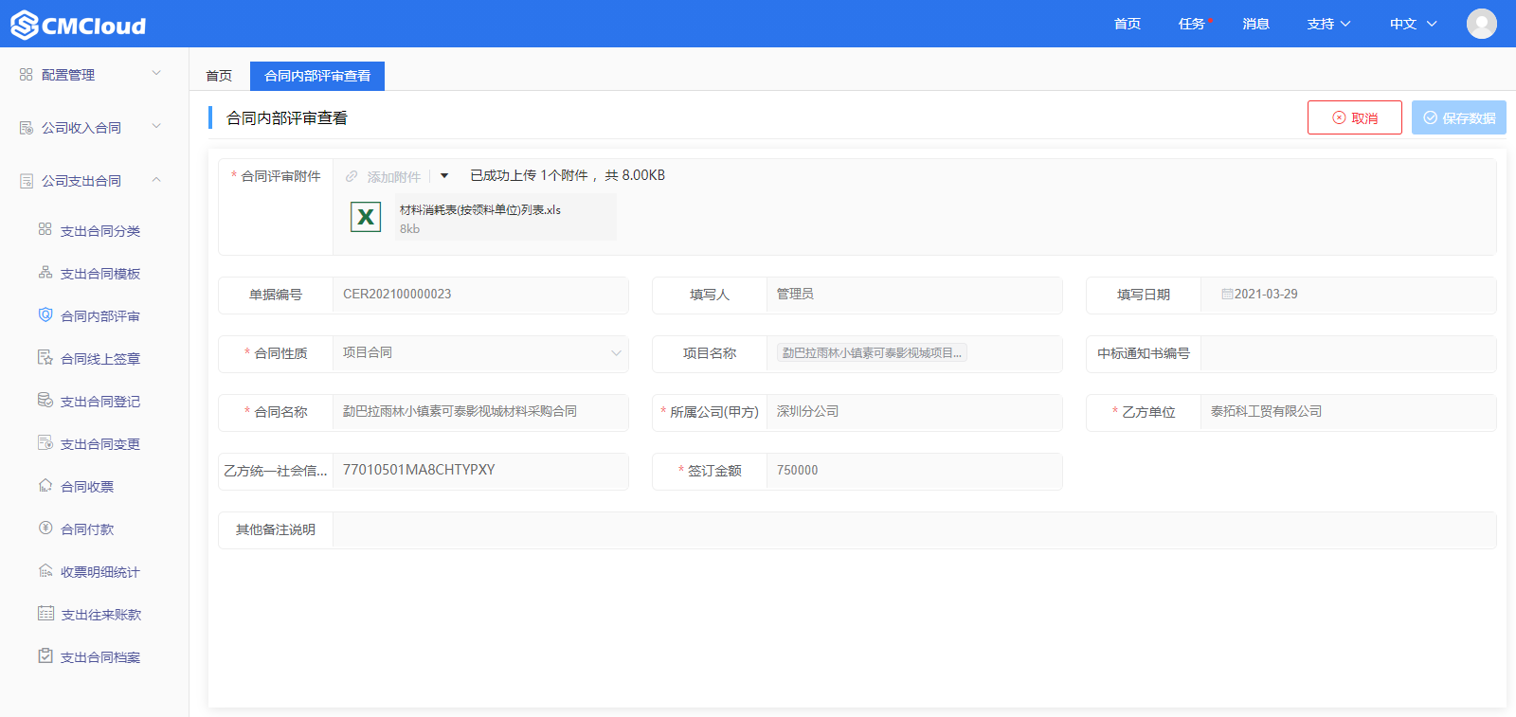The width and height of the screenshot is (1516, 717).
Task: Click the 乙方单位 field 泰拓科工贸有限公司
Action: pos(1348,412)
